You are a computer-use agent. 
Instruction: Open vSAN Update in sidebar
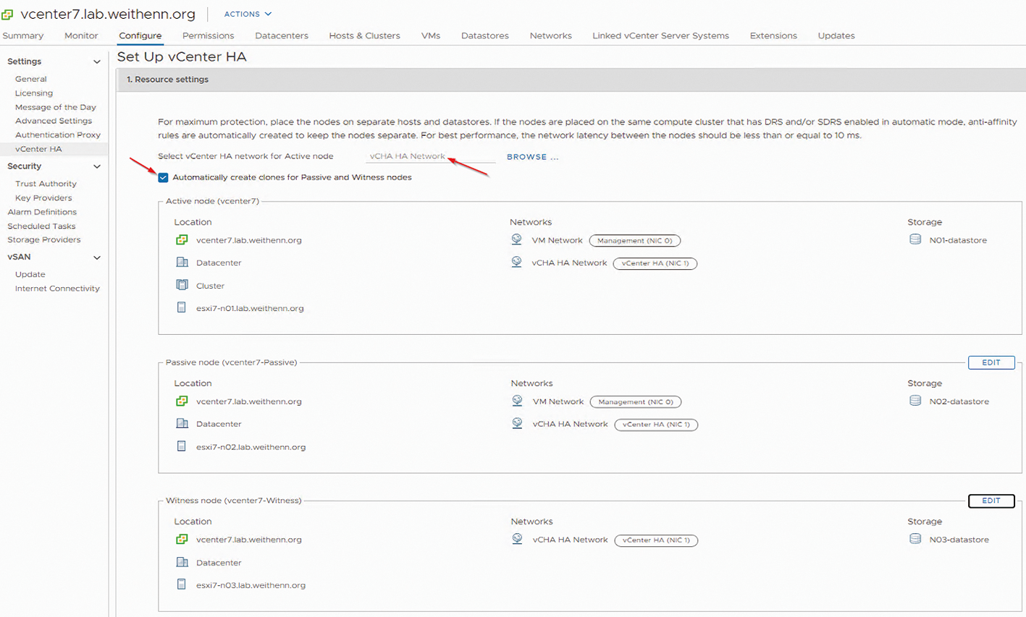click(30, 274)
